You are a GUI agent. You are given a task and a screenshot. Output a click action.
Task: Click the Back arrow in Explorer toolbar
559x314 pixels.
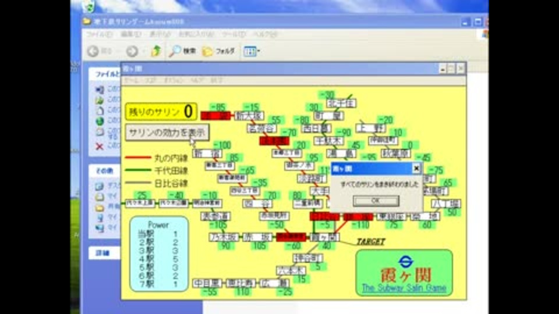93,51
